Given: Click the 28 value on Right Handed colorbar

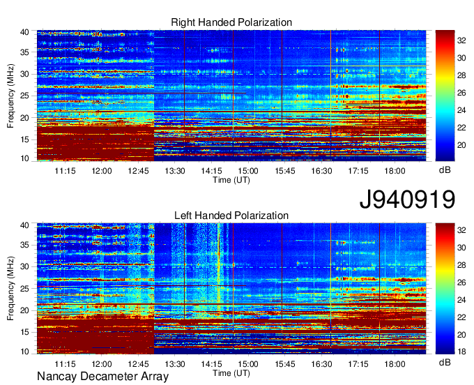Looking at the screenshot, I should (461, 75).
